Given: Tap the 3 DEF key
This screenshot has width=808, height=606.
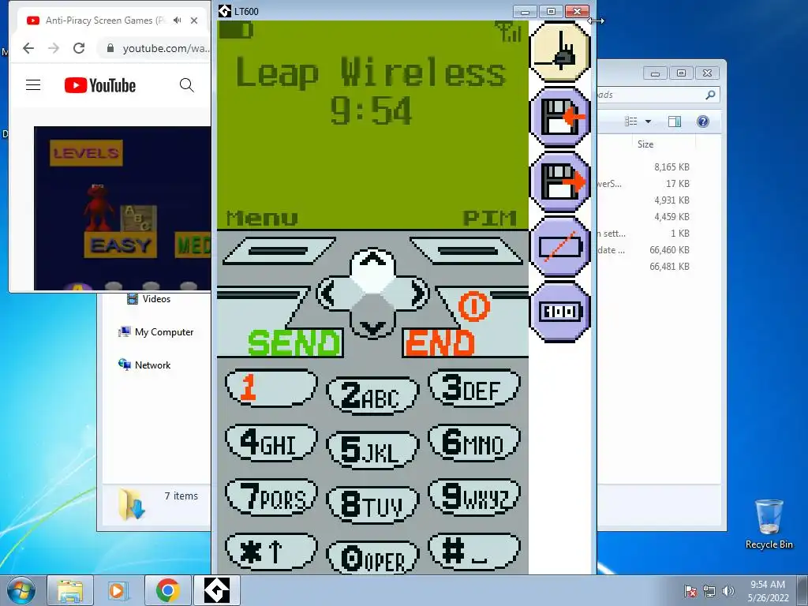Looking at the screenshot, I should pyautogui.click(x=474, y=387).
